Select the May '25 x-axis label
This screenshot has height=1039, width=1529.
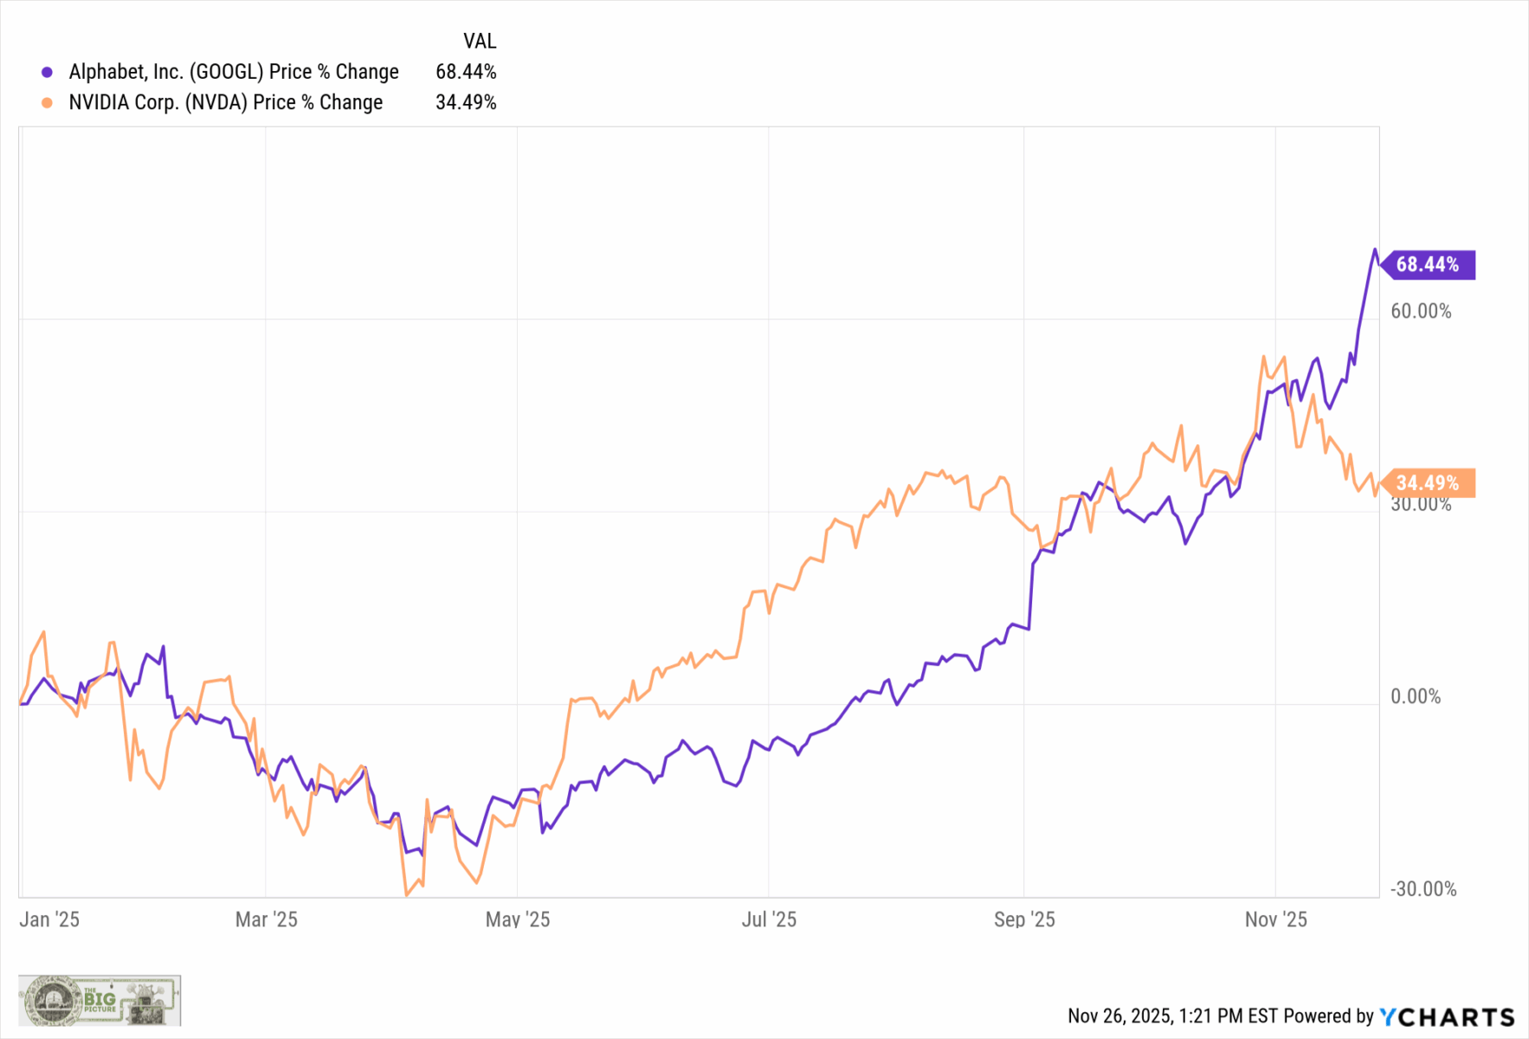click(518, 920)
